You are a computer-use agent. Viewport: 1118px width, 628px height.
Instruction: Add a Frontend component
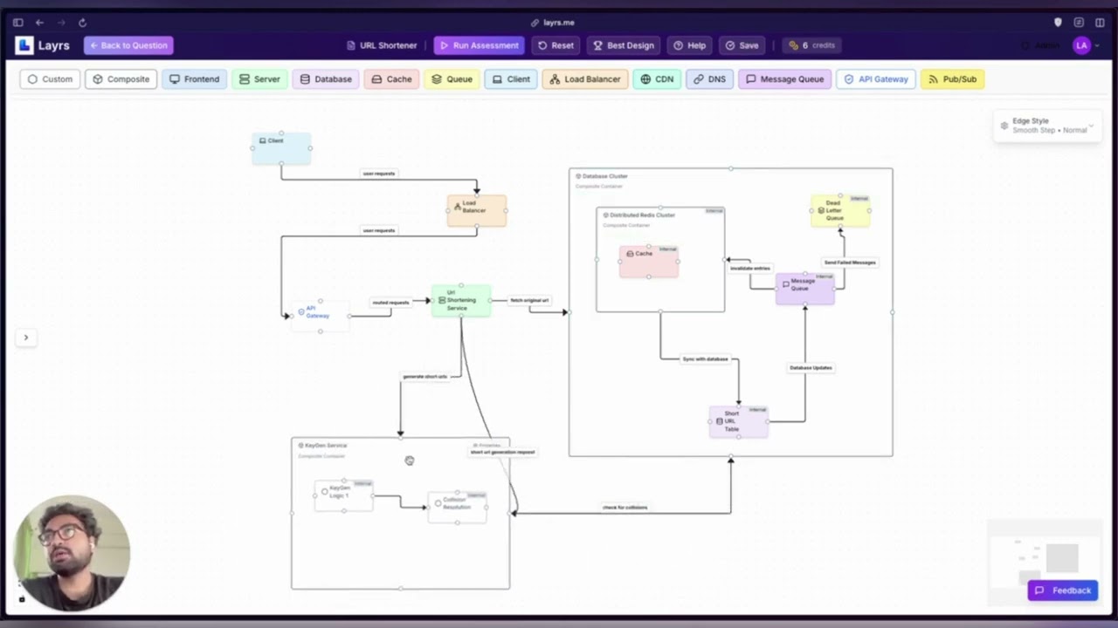(194, 79)
